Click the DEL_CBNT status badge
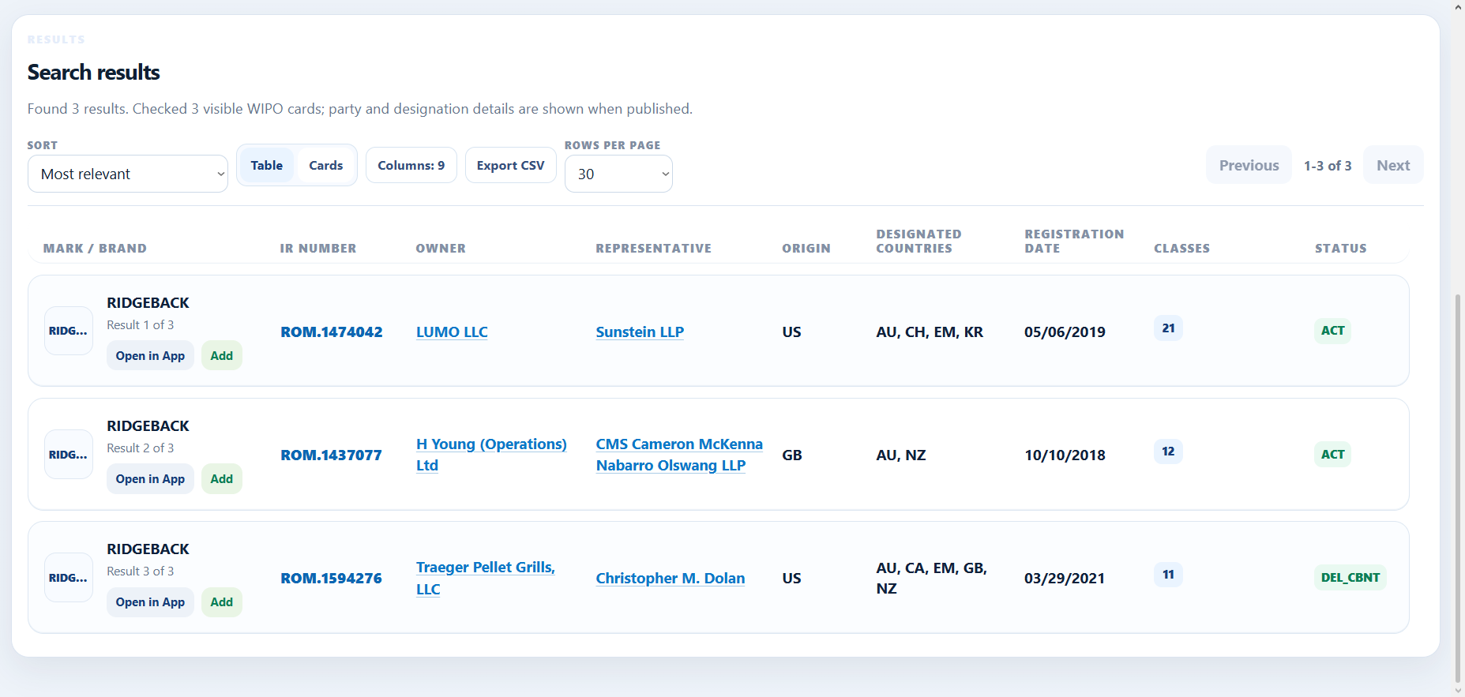The width and height of the screenshot is (1465, 697). tap(1350, 577)
